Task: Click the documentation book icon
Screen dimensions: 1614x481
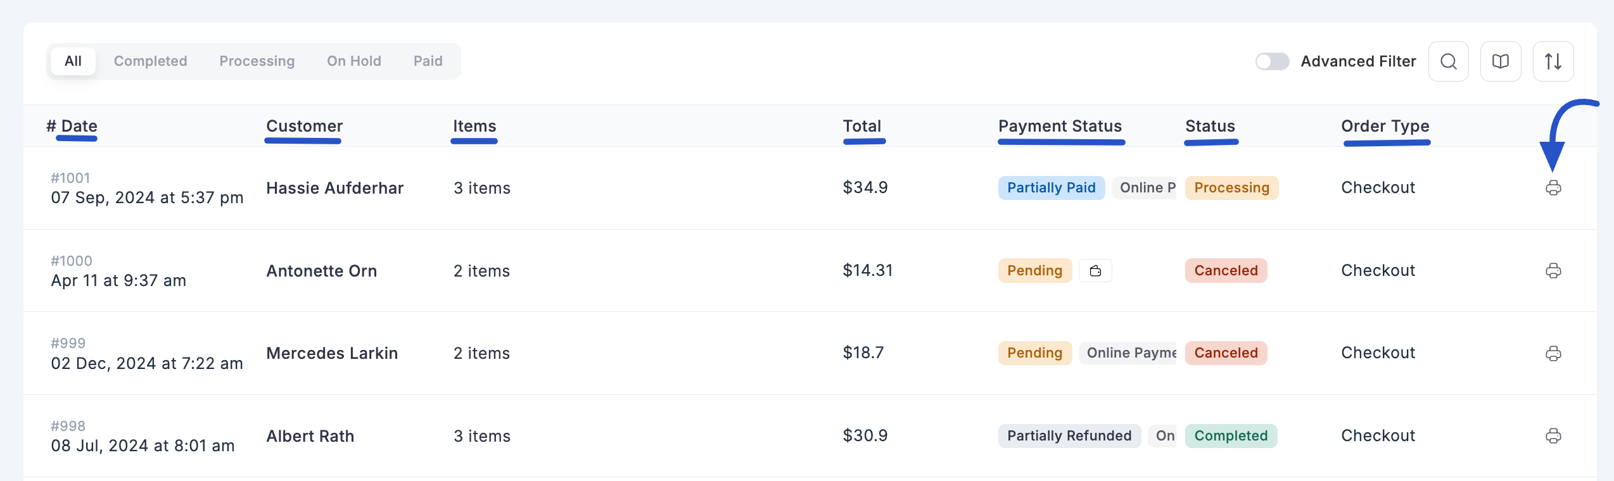Action: 1501,61
